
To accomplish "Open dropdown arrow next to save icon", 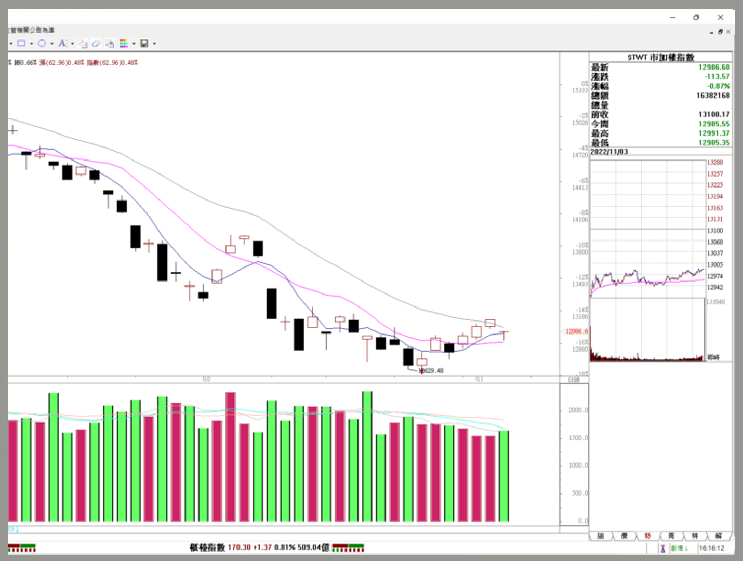I will click(x=154, y=44).
